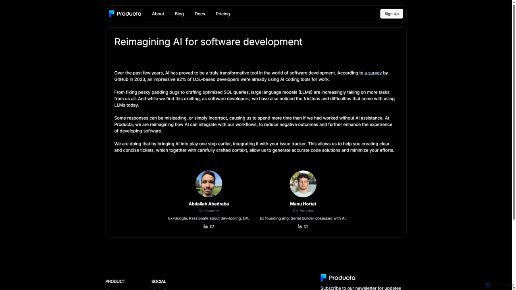This screenshot has width=516, height=290.
Task: Click the heading "Reimagining AI for software development"
Action: point(208,42)
